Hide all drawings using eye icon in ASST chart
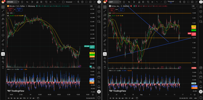The image size is (203, 100). click(105, 62)
